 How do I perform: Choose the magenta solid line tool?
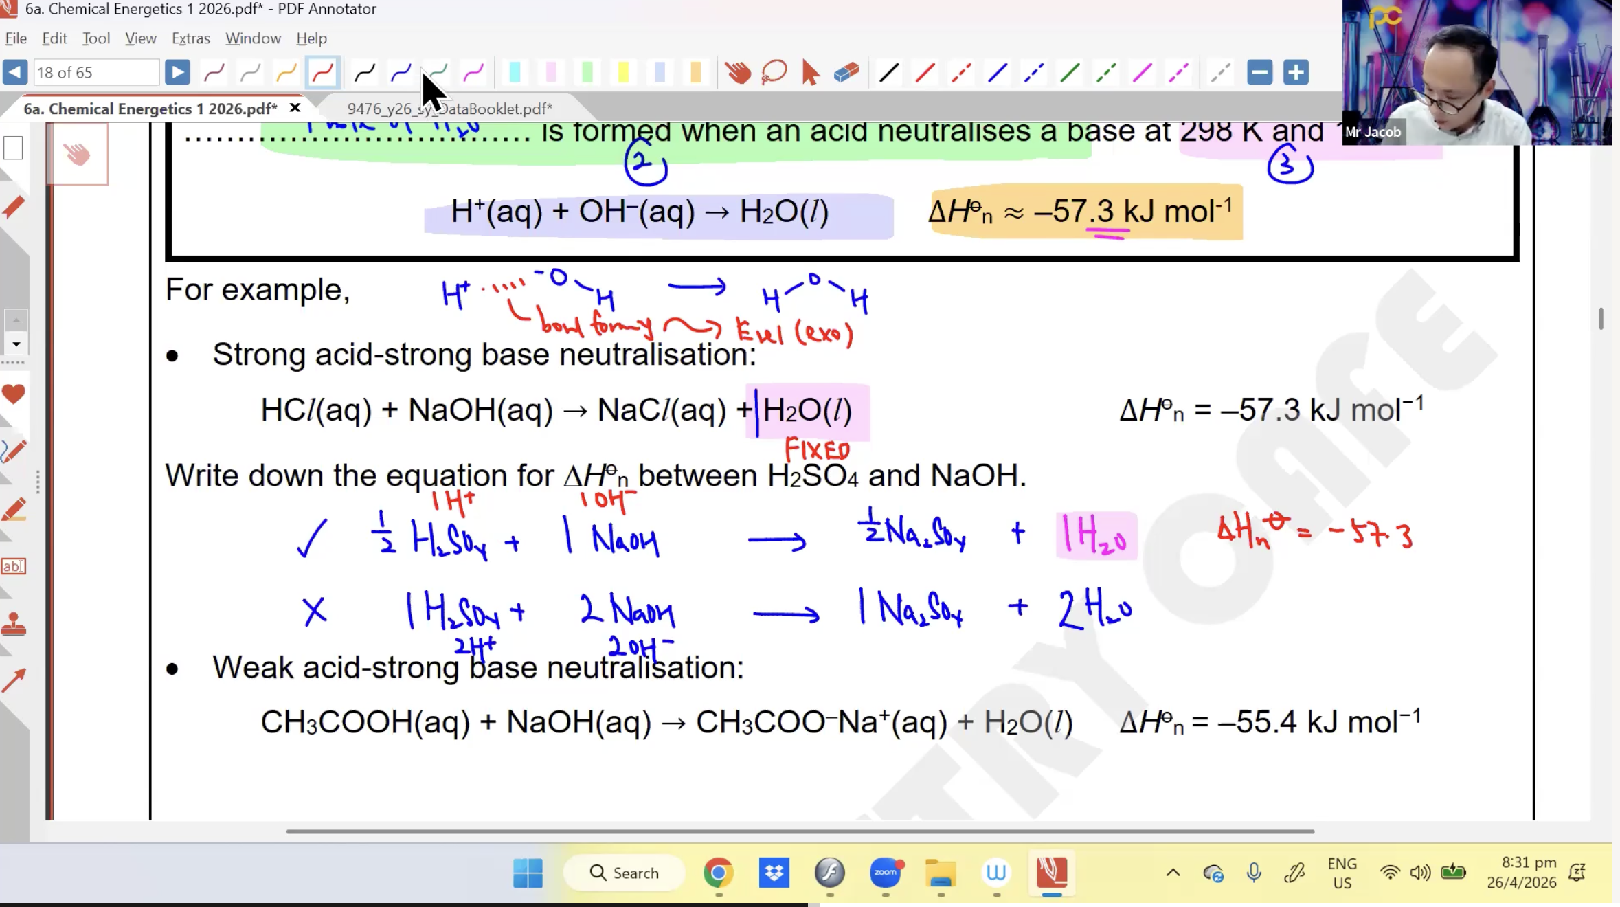(x=1142, y=72)
